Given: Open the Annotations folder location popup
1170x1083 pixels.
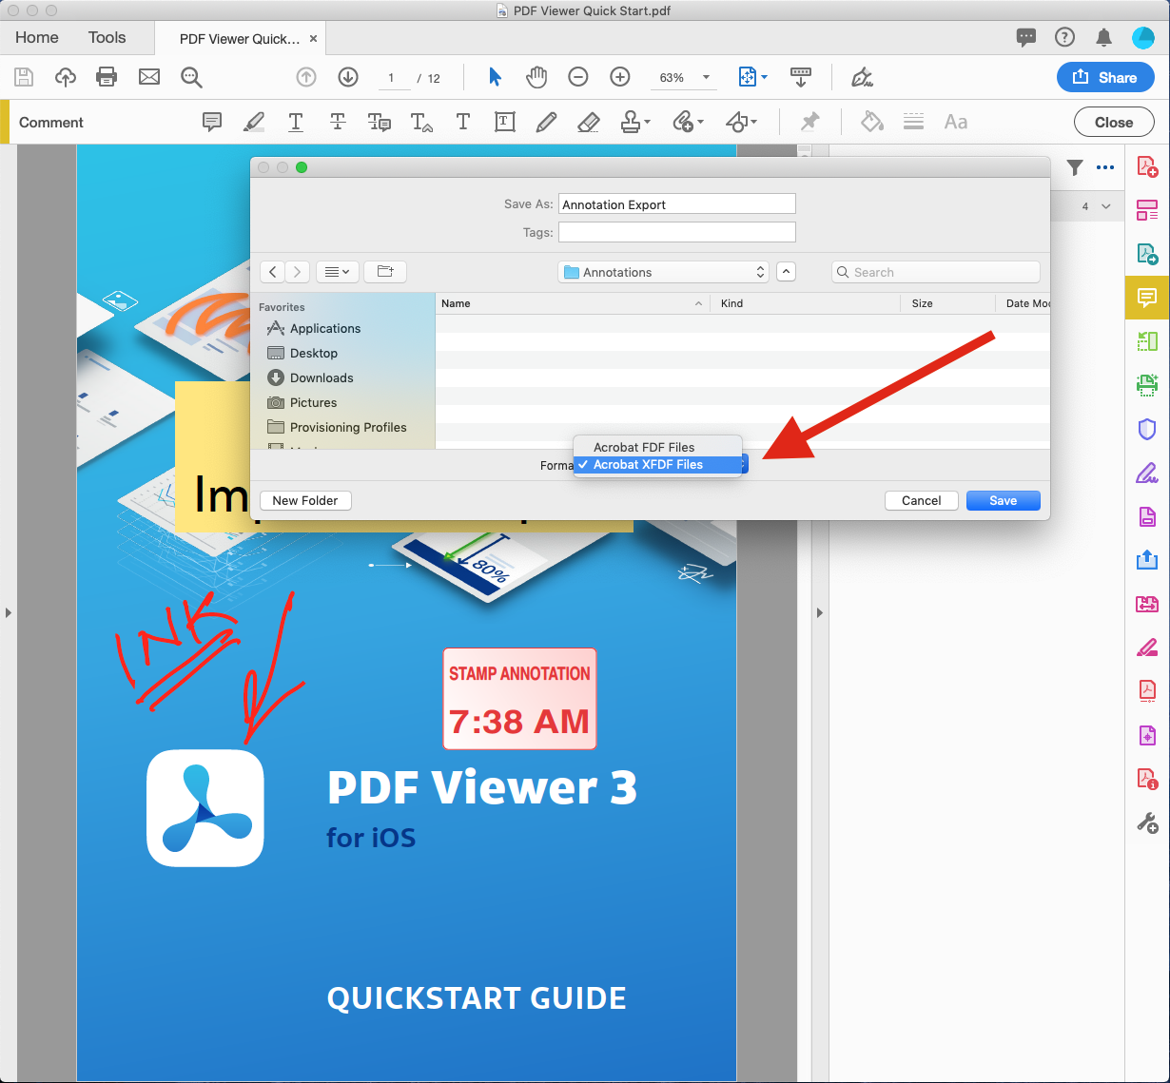Looking at the screenshot, I should [663, 272].
